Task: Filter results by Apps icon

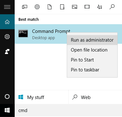Action: [25, 7]
